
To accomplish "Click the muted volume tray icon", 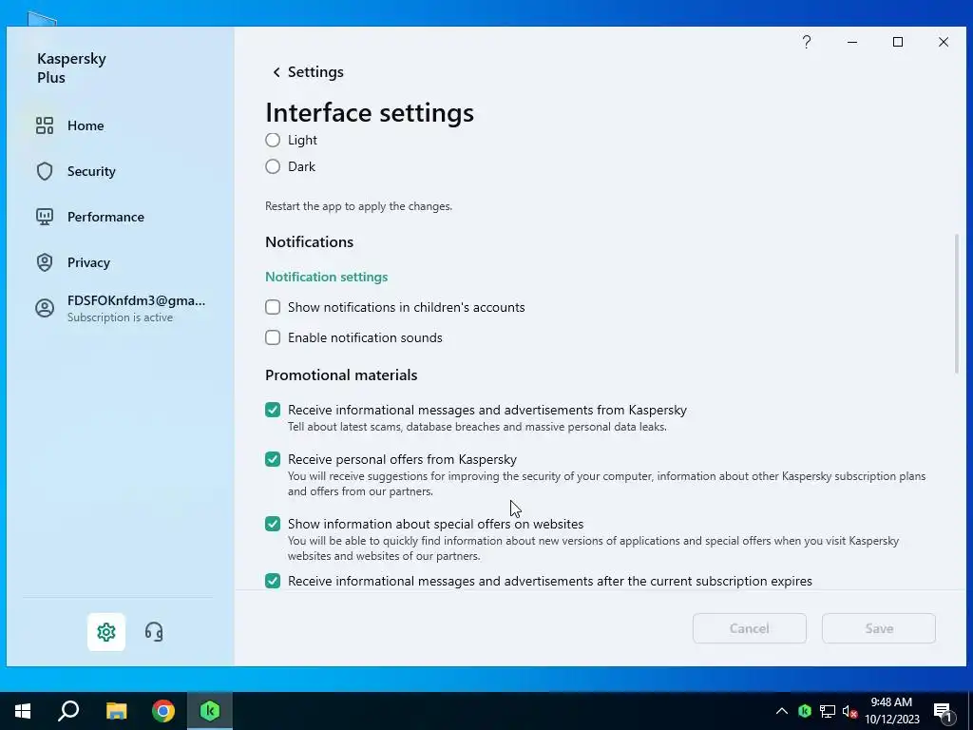I will pyautogui.click(x=849, y=711).
